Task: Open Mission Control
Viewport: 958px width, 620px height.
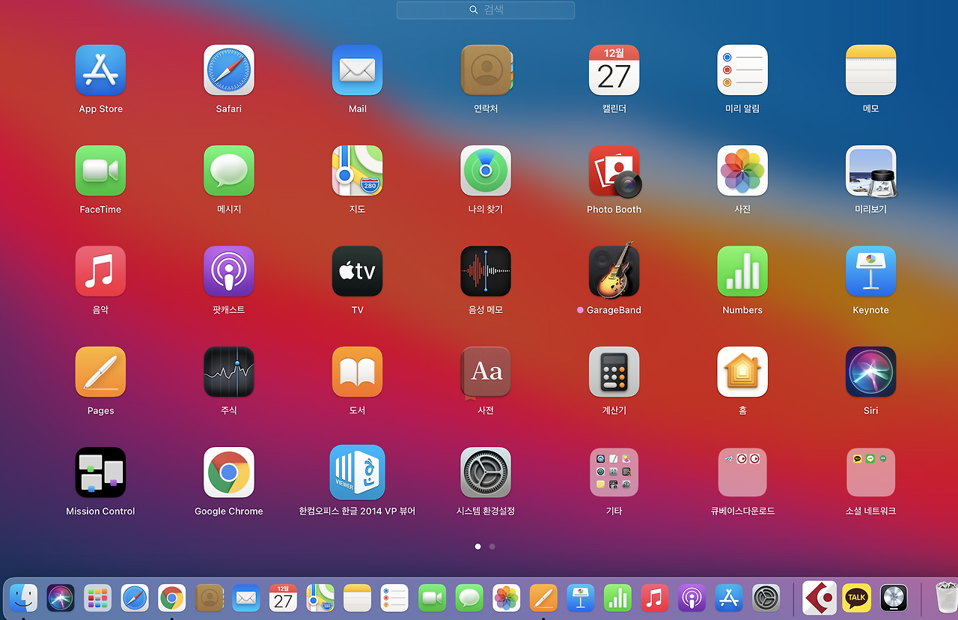Action: pos(100,472)
